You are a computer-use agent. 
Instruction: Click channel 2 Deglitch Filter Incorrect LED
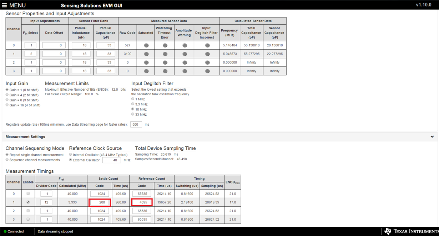[207, 62]
